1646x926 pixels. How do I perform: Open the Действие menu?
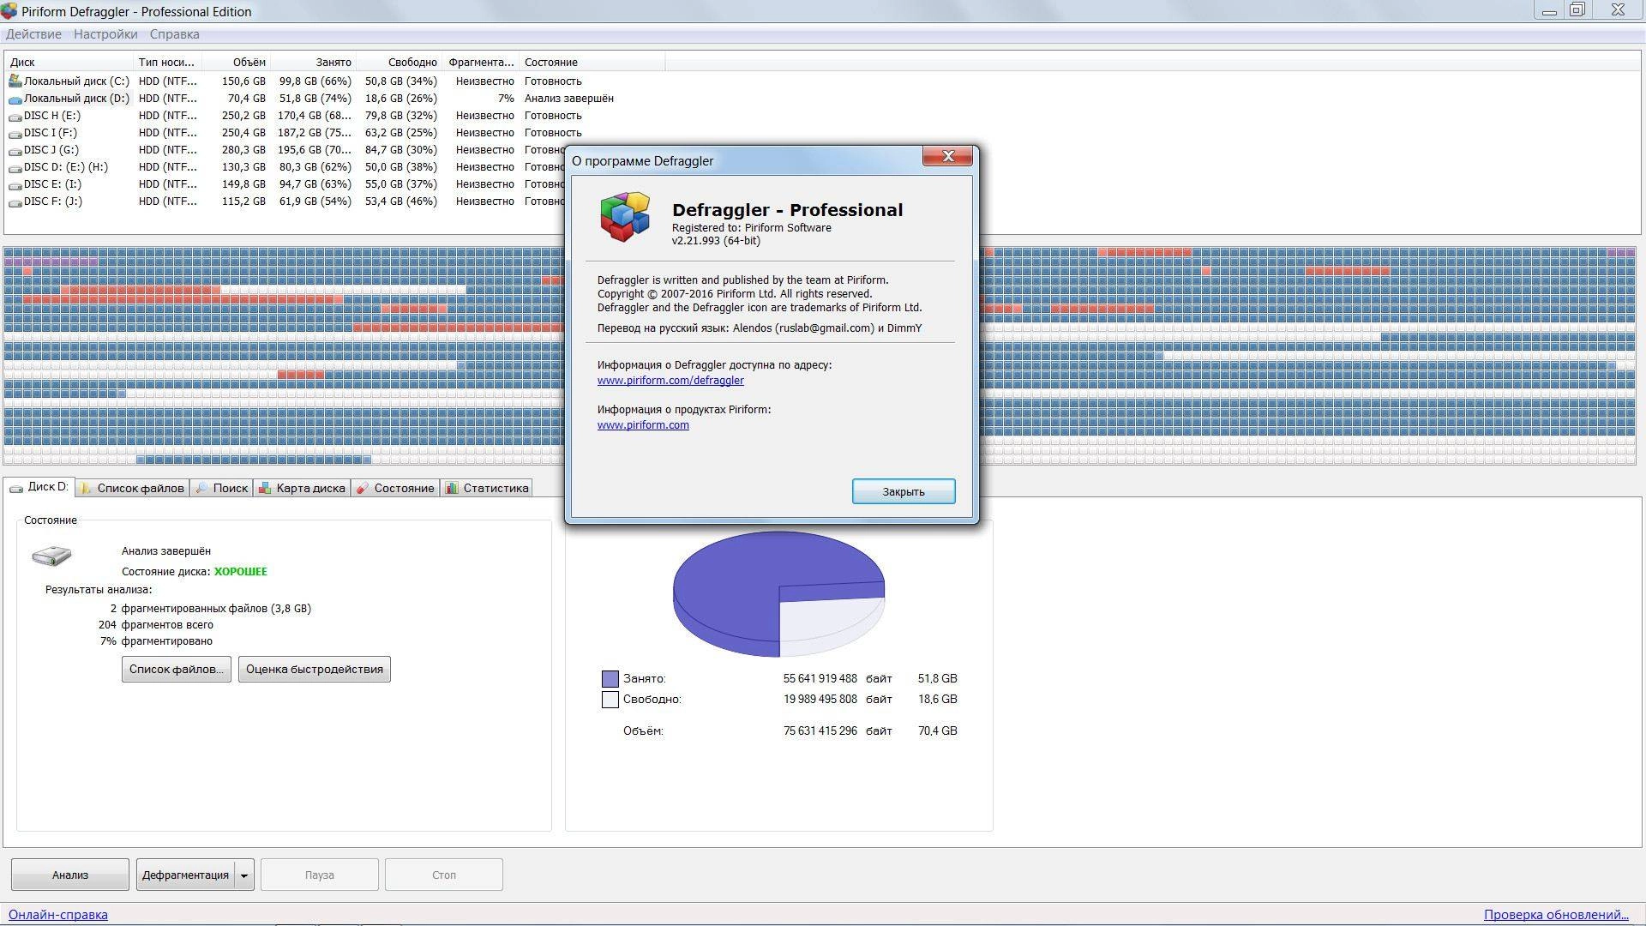[33, 34]
